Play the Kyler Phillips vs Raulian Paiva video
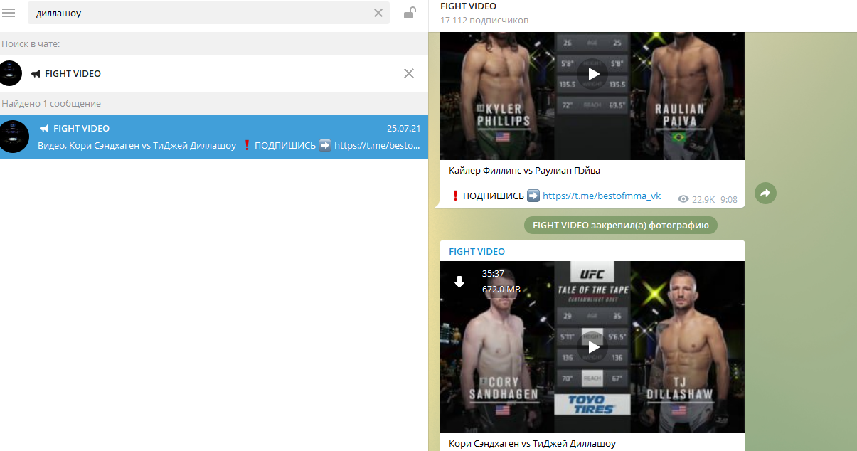 pos(592,74)
